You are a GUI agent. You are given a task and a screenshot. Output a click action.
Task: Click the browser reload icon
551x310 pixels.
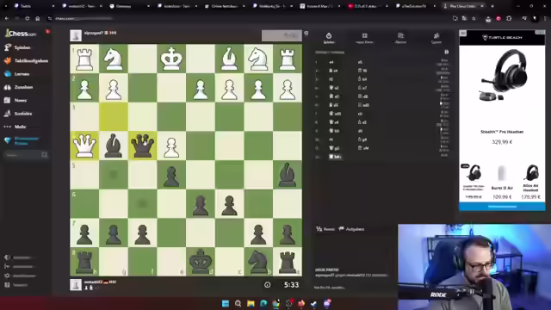point(27,18)
